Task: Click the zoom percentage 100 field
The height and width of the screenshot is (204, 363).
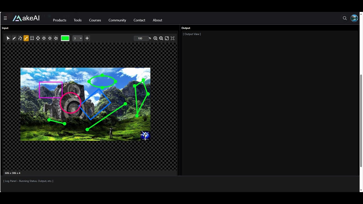Action: (141, 38)
